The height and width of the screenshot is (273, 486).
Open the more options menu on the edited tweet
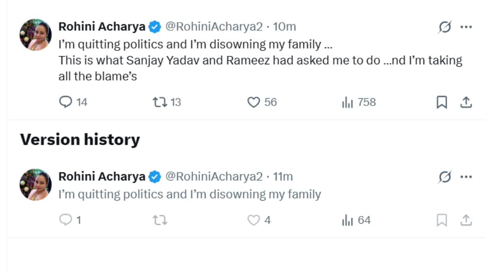(x=466, y=26)
